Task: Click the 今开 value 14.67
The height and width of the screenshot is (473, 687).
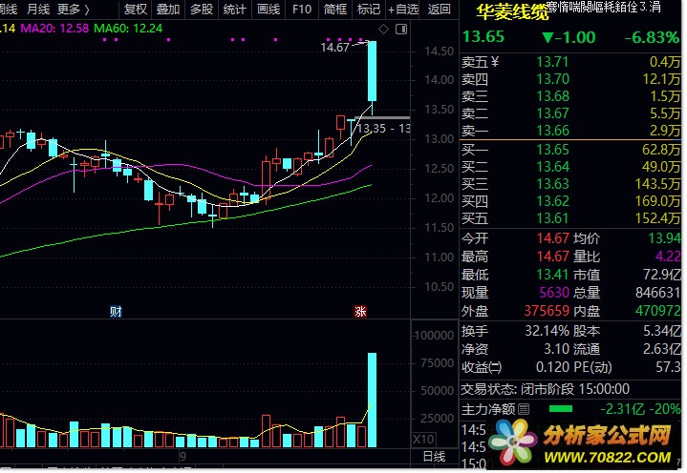Action: pos(553,238)
